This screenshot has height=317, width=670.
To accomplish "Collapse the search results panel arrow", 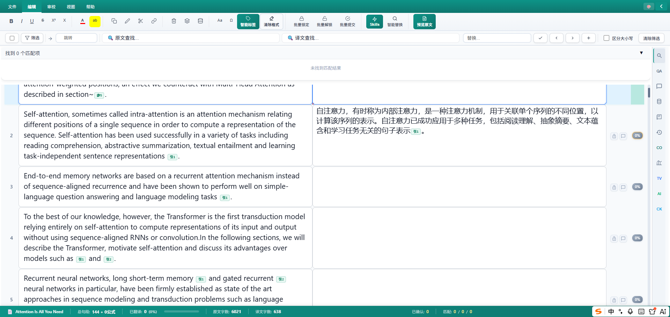I will pyautogui.click(x=641, y=53).
